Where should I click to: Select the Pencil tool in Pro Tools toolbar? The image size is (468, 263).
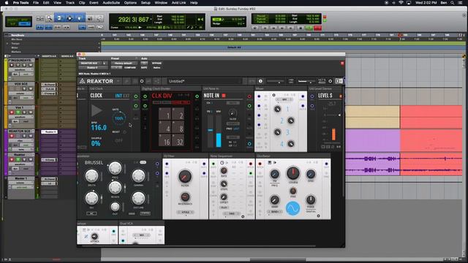pyautogui.click(x=99, y=18)
